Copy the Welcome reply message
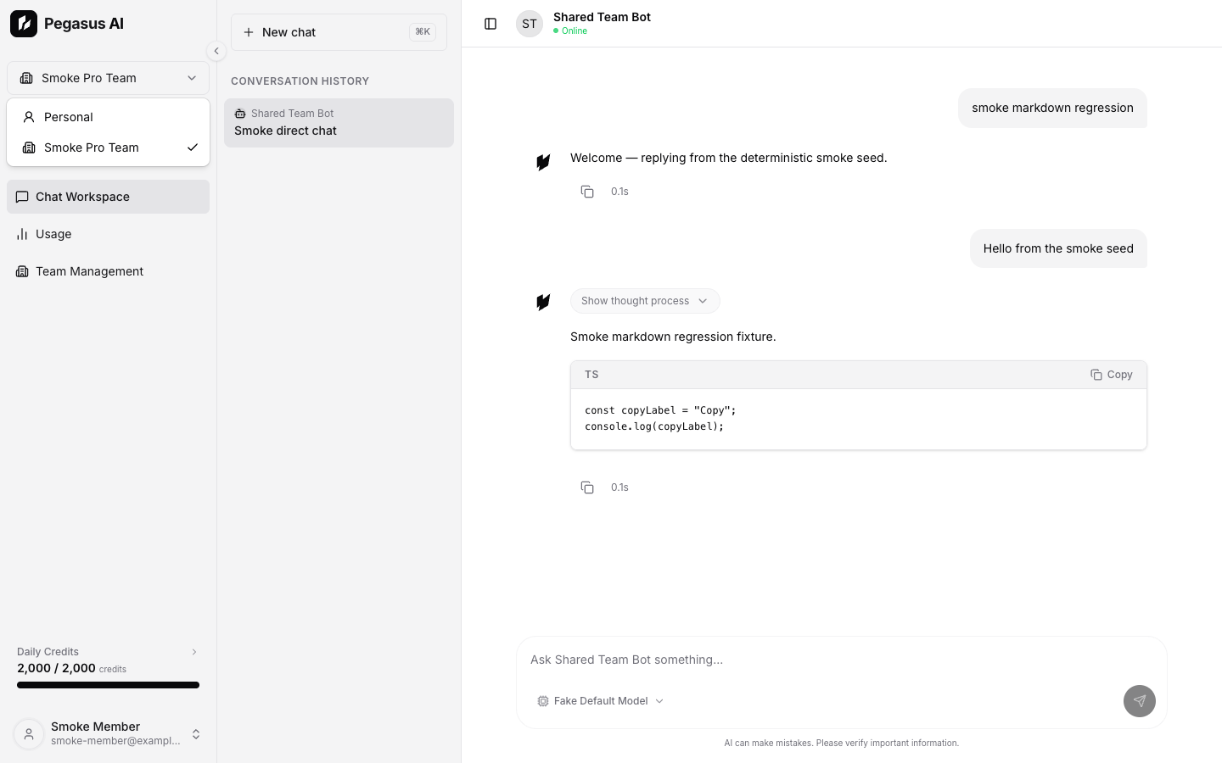The width and height of the screenshot is (1222, 763). 587,192
